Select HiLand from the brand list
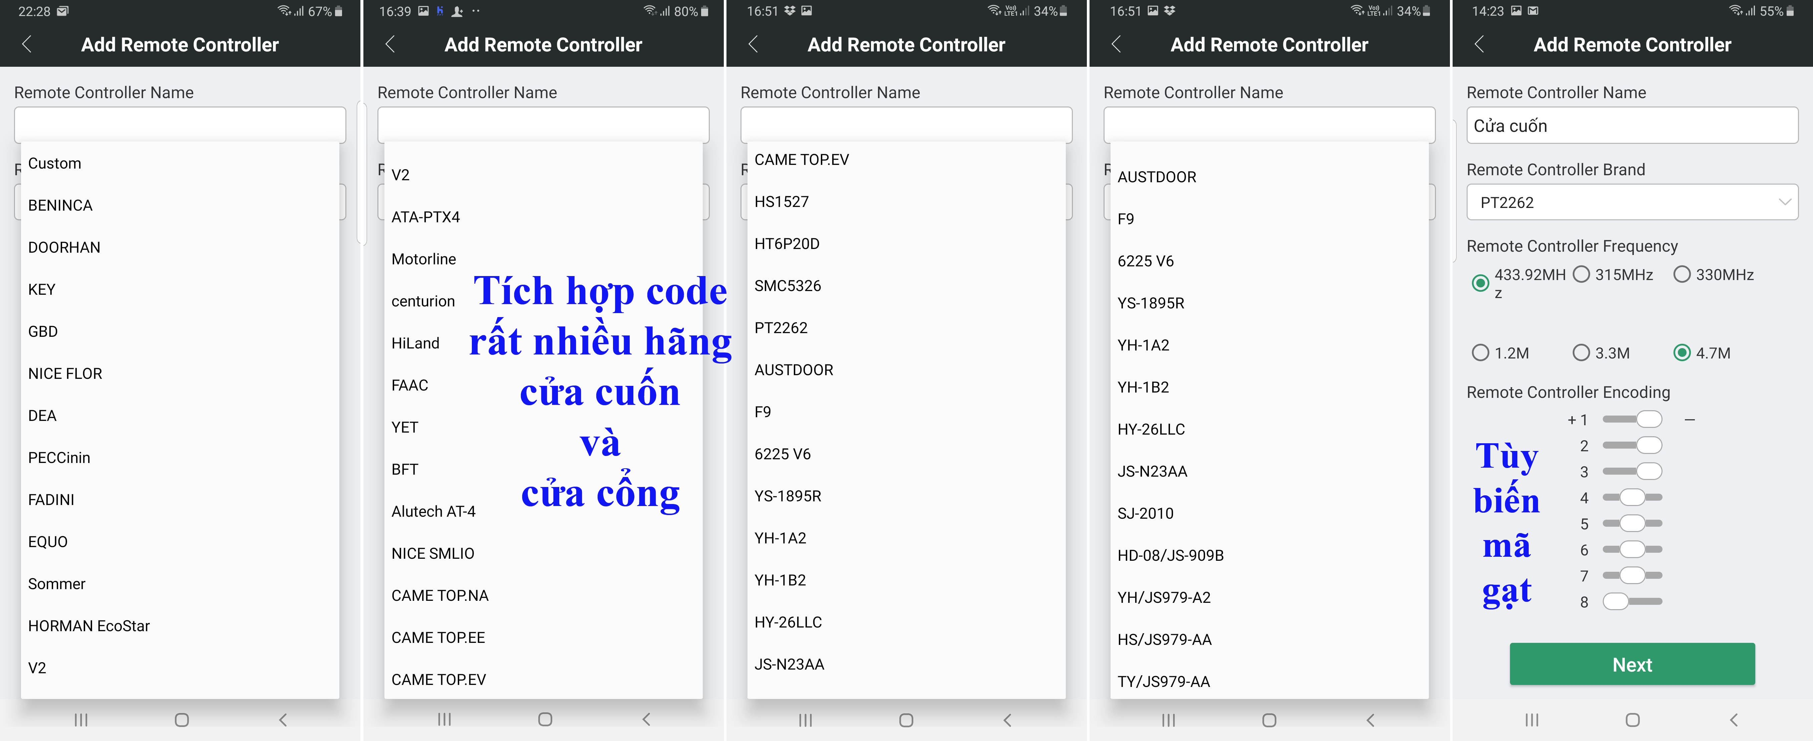Viewport: 1813px width, 741px height. [x=543, y=343]
